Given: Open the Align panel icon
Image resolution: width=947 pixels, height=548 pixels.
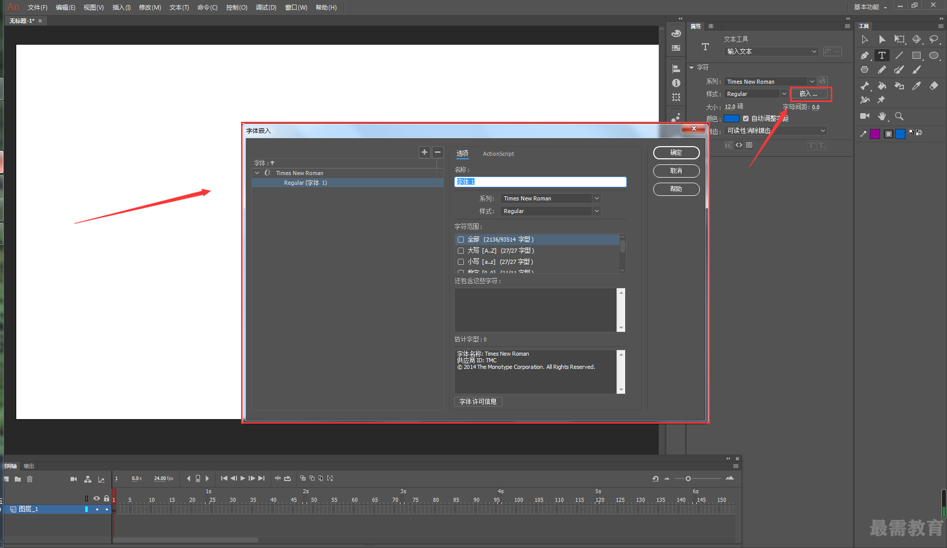Looking at the screenshot, I should tap(676, 68).
